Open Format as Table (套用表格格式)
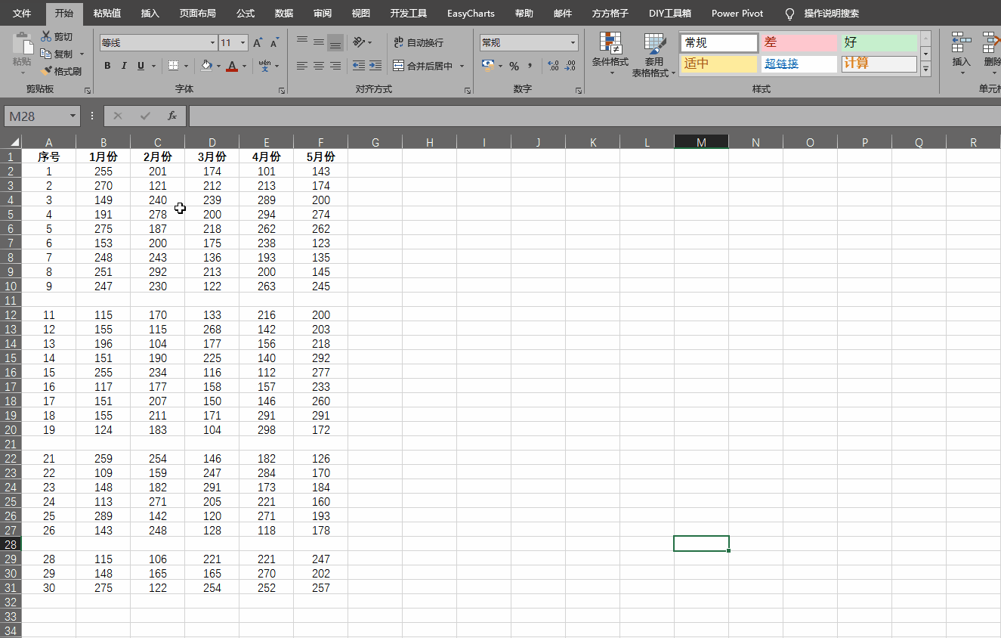 point(654,54)
